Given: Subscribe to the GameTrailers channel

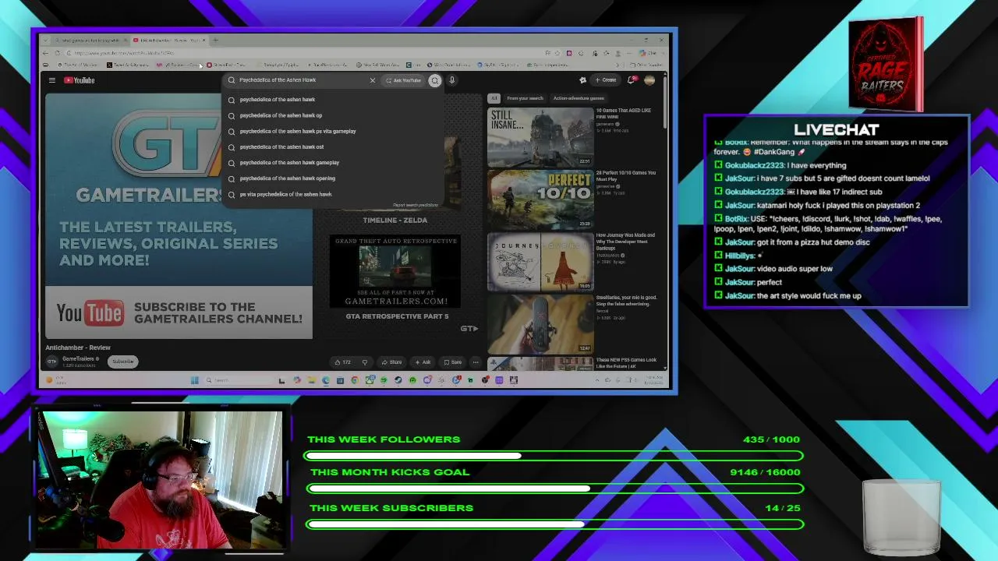Looking at the screenshot, I should pos(122,362).
